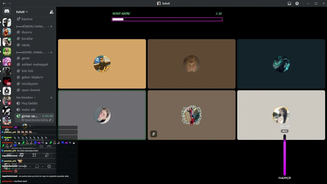
Task: Click 'Bir kanal durumu belirle' status text
Action: (35, 120)
